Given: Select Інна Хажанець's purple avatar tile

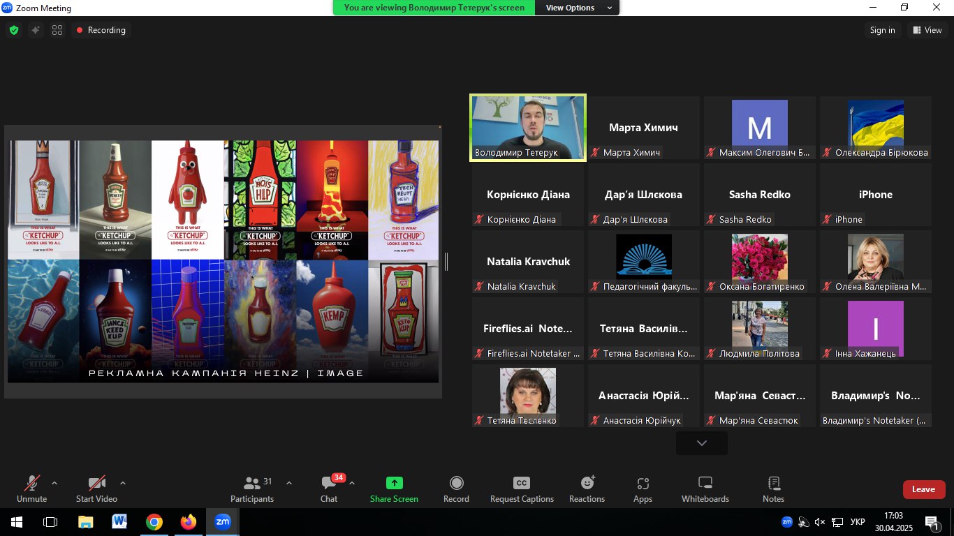Looking at the screenshot, I should [876, 329].
